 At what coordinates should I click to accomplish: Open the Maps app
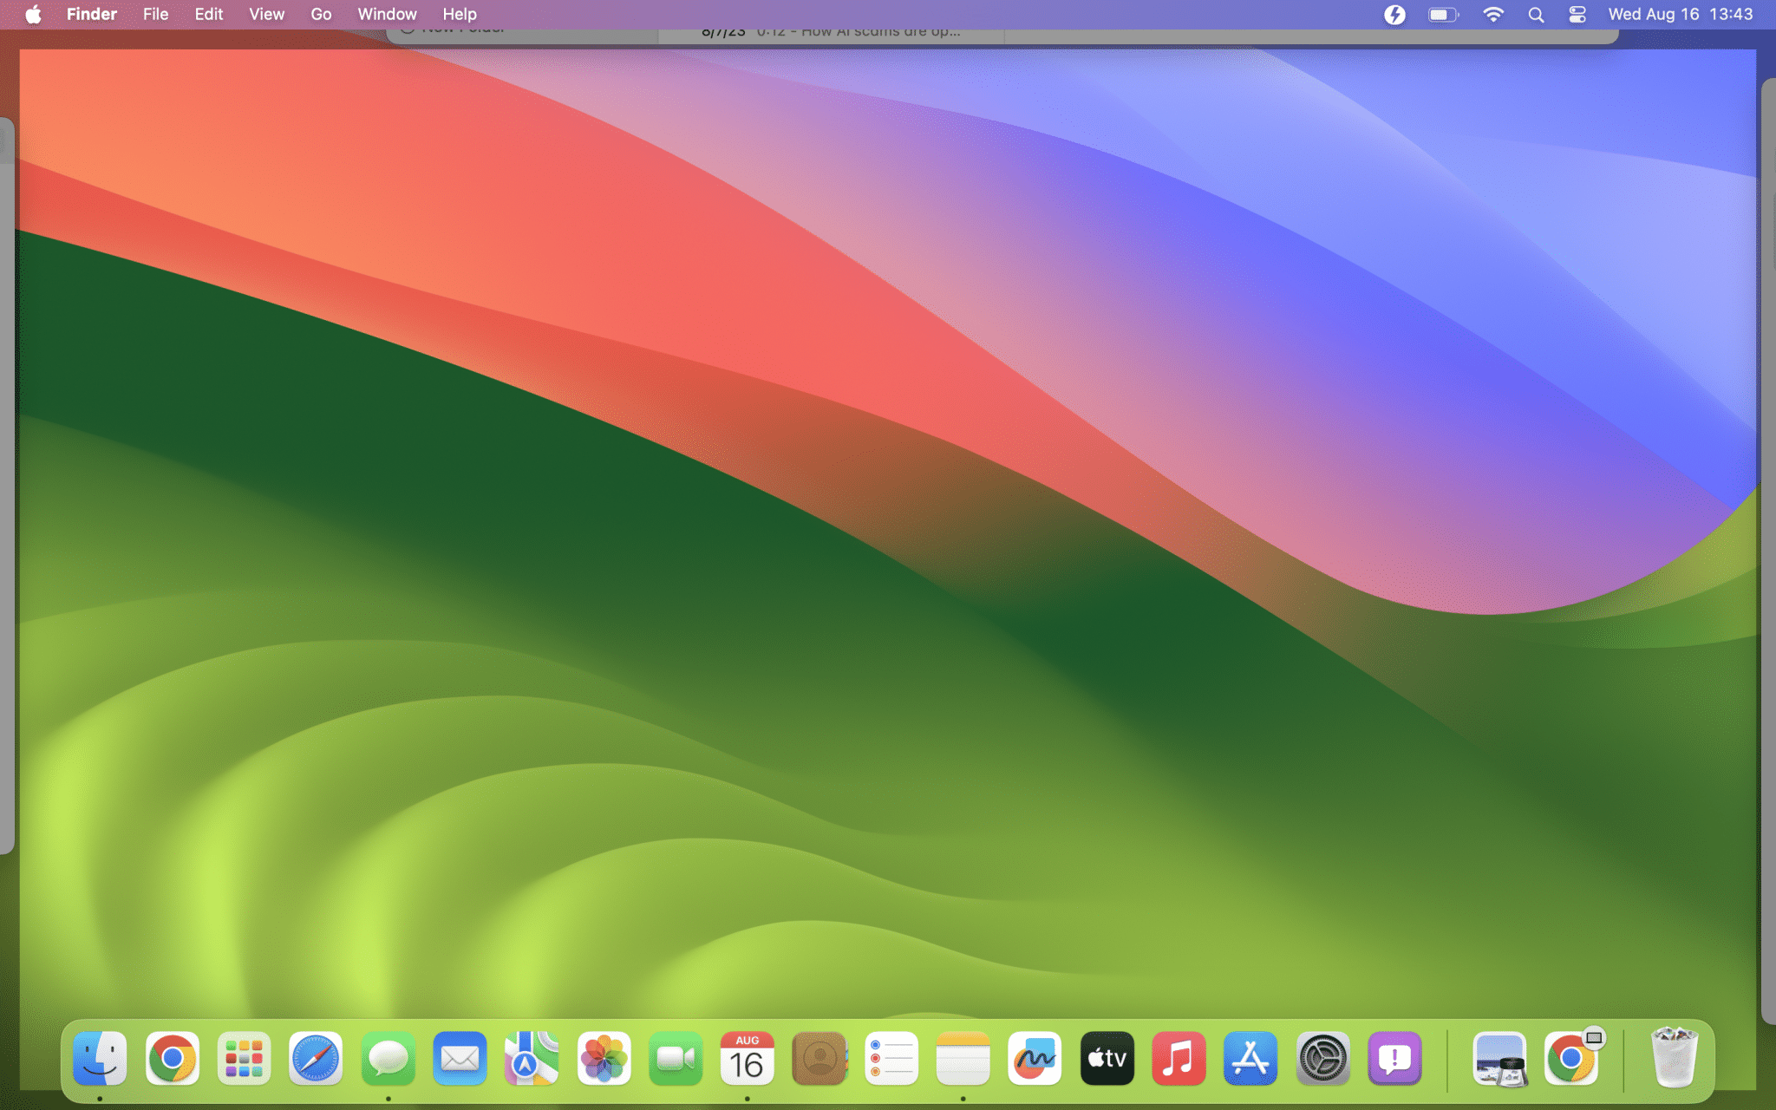click(532, 1059)
